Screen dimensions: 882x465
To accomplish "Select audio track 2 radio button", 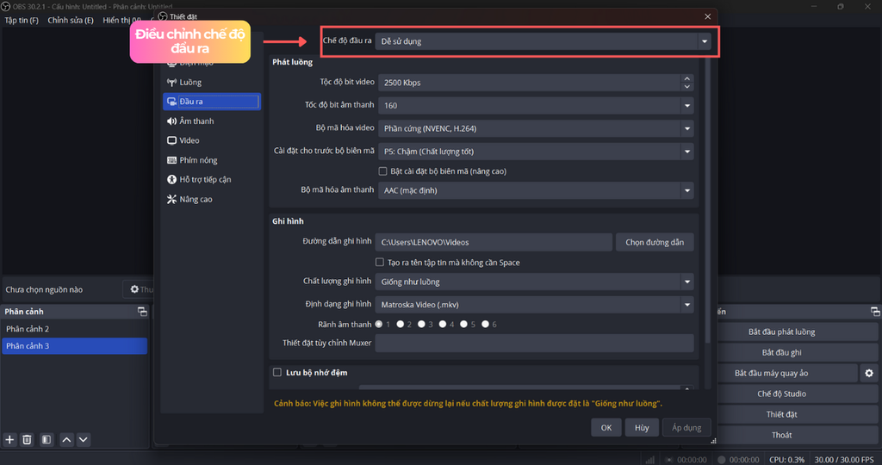I will point(400,324).
